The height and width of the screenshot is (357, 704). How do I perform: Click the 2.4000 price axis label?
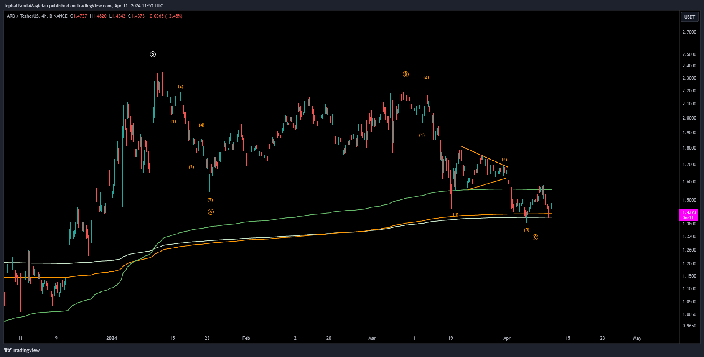coord(689,66)
